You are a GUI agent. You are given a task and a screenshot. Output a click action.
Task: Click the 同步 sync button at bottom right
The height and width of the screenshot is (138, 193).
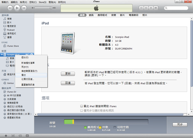pos(180,125)
